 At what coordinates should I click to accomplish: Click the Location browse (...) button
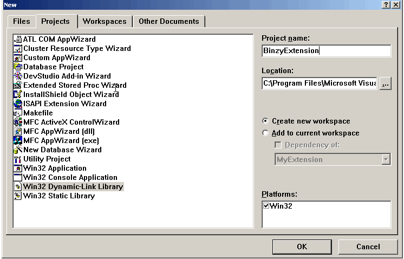385,84
